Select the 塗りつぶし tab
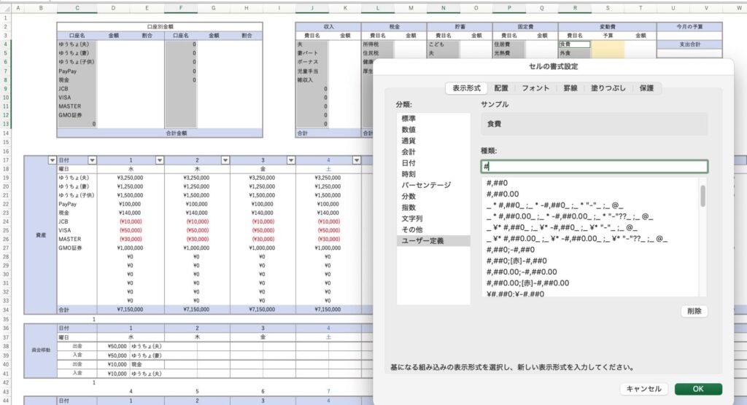 point(608,88)
